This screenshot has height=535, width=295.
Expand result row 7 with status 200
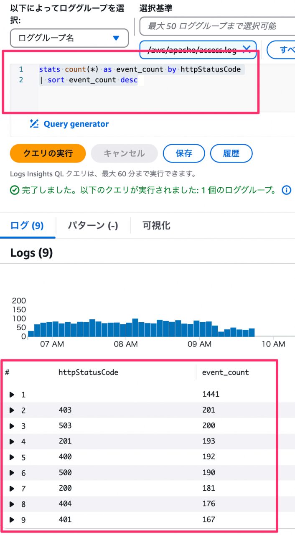tap(12, 488)
